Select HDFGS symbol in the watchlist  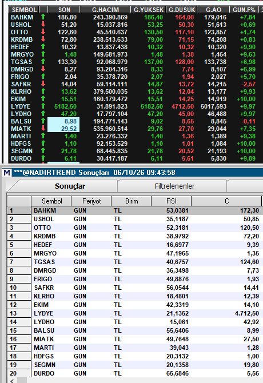tap(21, 143)
